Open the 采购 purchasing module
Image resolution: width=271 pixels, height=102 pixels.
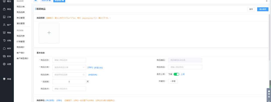click(7, 40)
